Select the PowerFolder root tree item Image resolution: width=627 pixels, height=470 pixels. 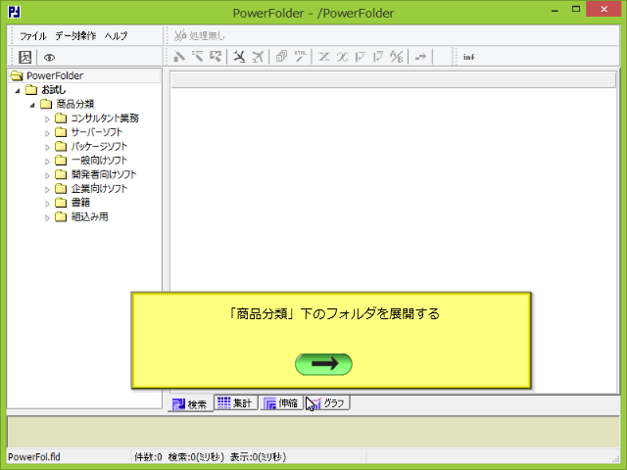55,75
